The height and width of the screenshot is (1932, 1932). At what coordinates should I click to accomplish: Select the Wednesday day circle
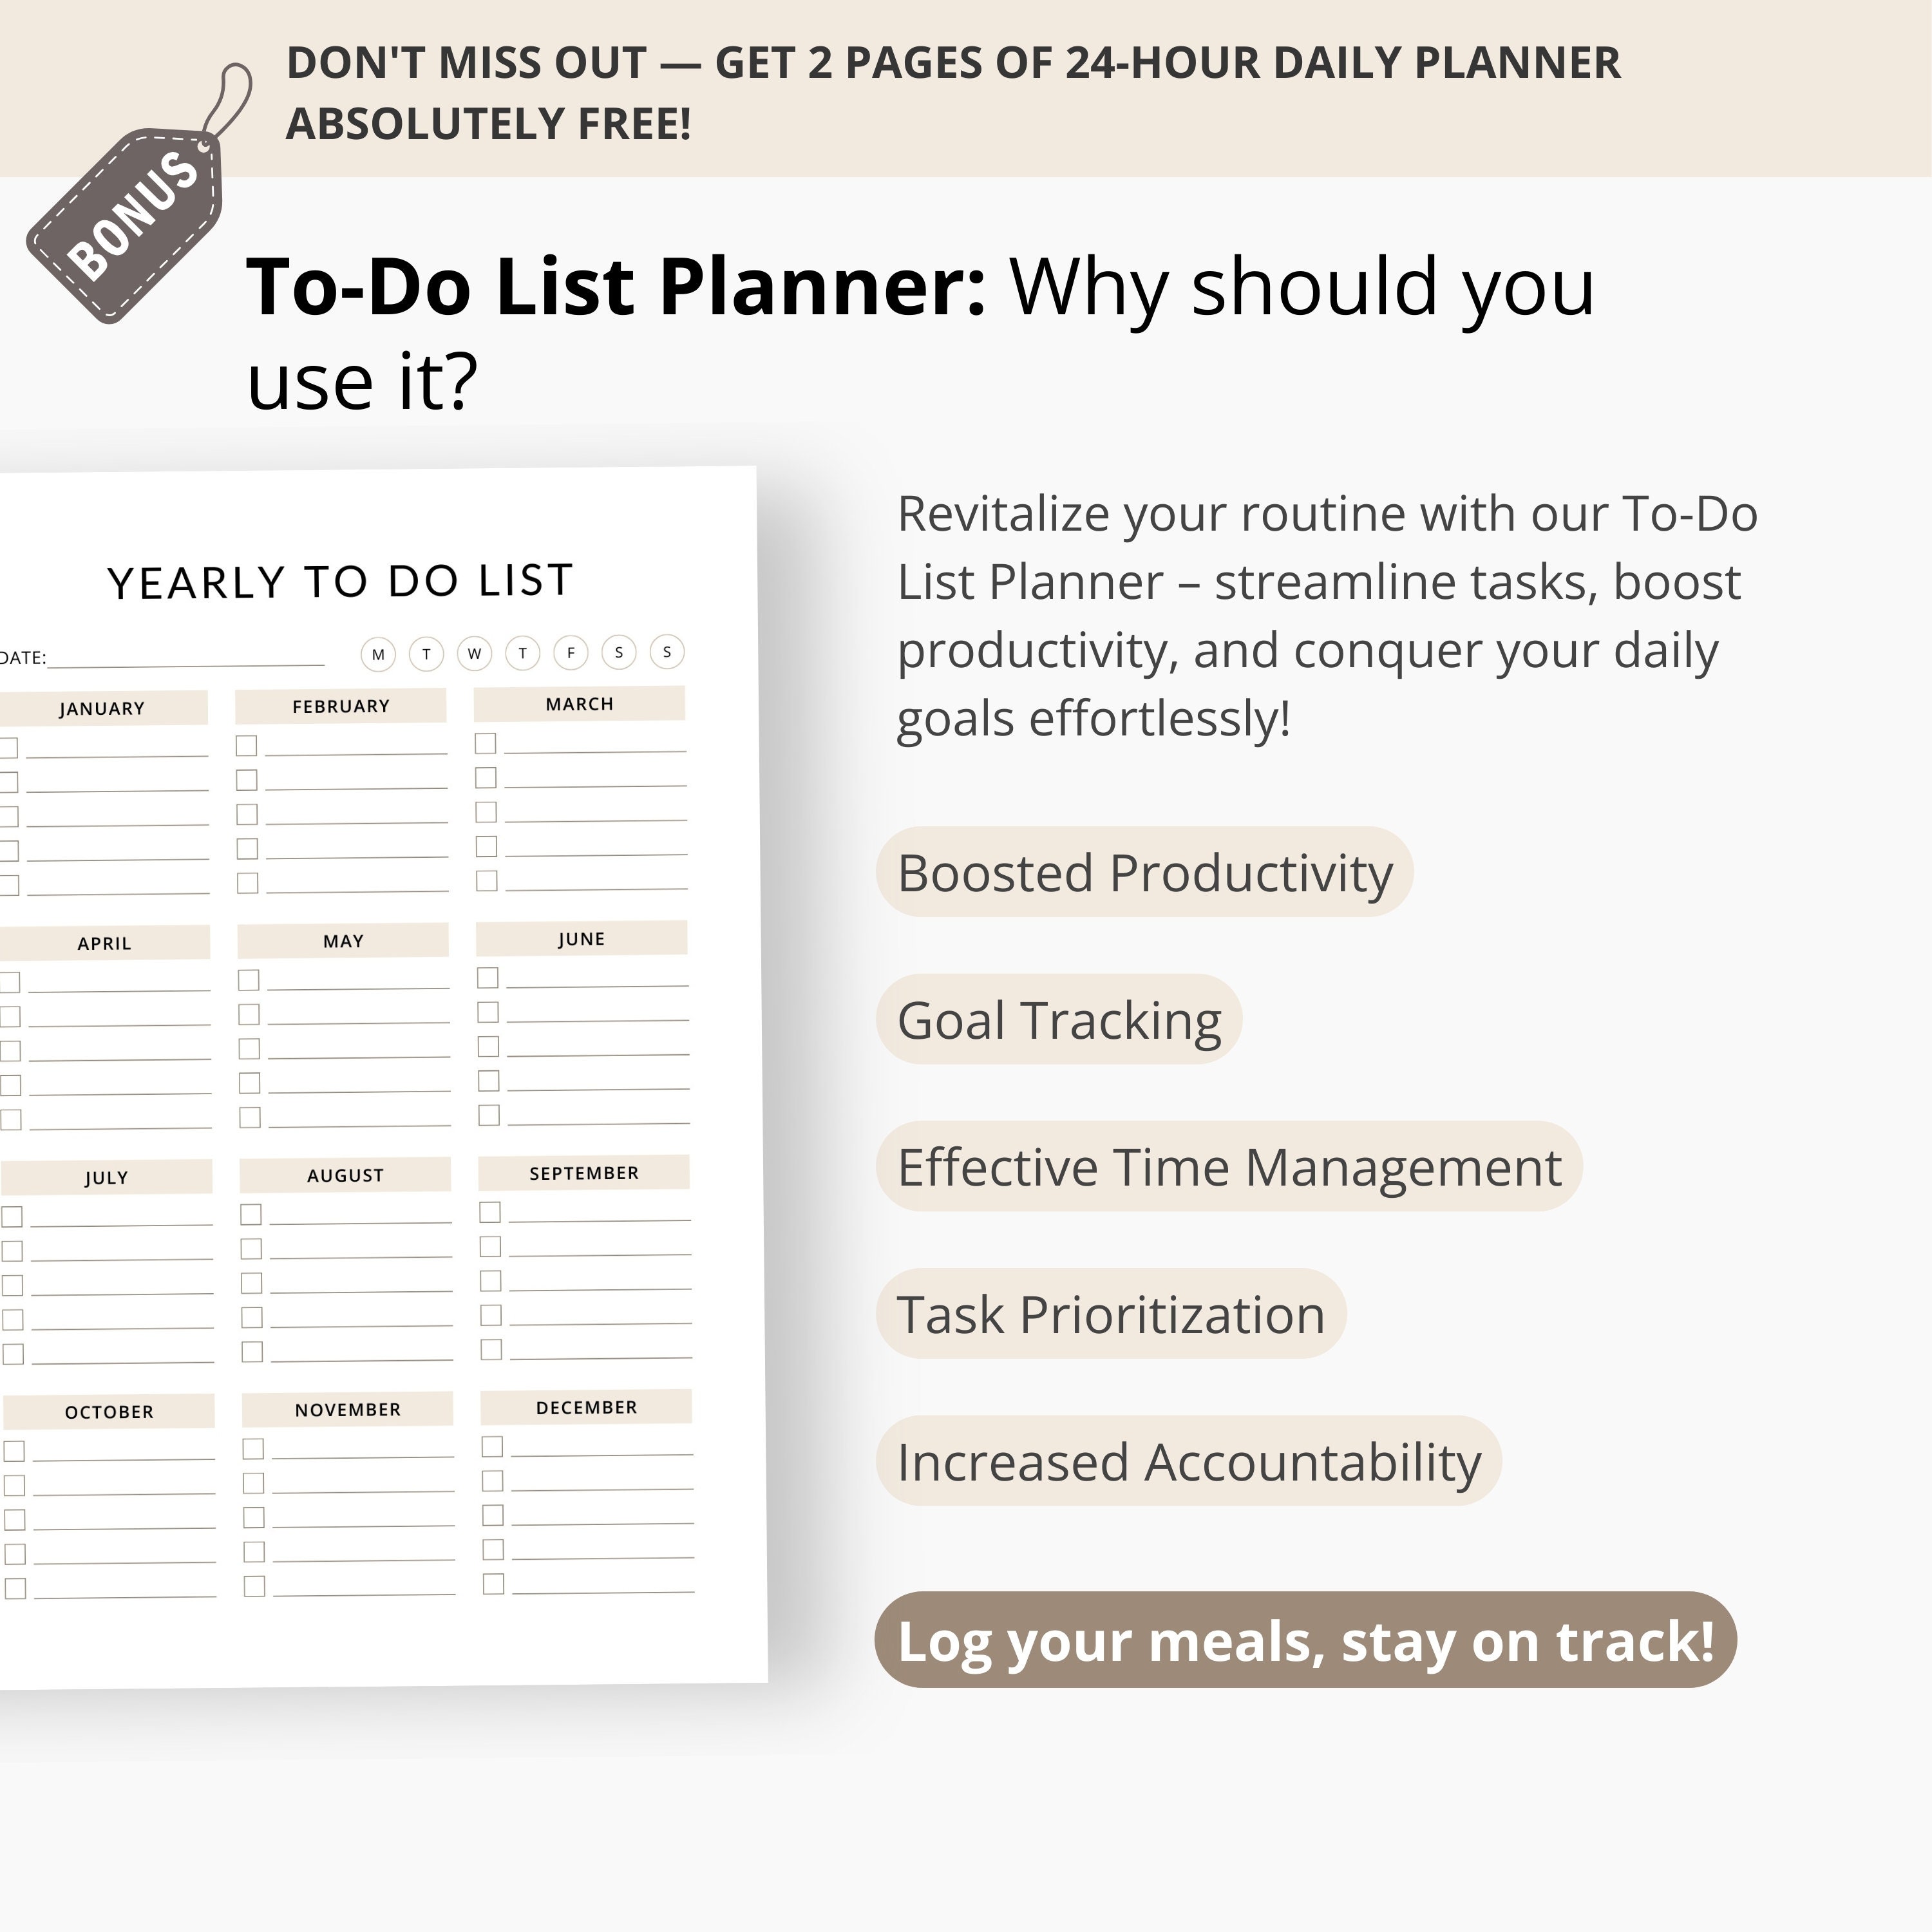(474, 654)
